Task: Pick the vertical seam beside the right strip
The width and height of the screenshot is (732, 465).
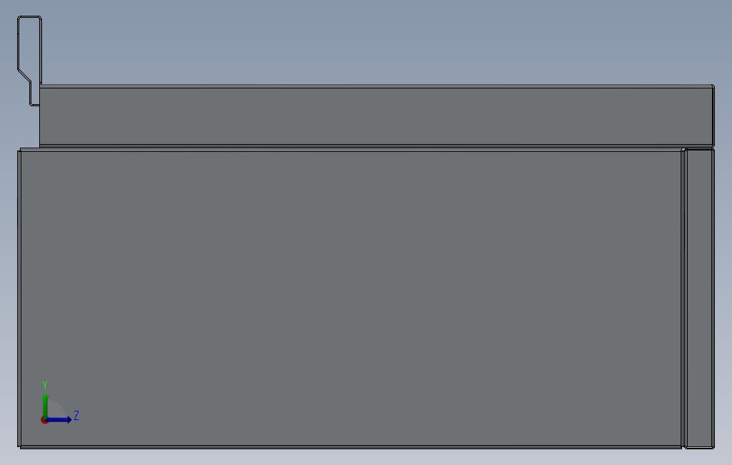Action: click(x=684, y=298)
